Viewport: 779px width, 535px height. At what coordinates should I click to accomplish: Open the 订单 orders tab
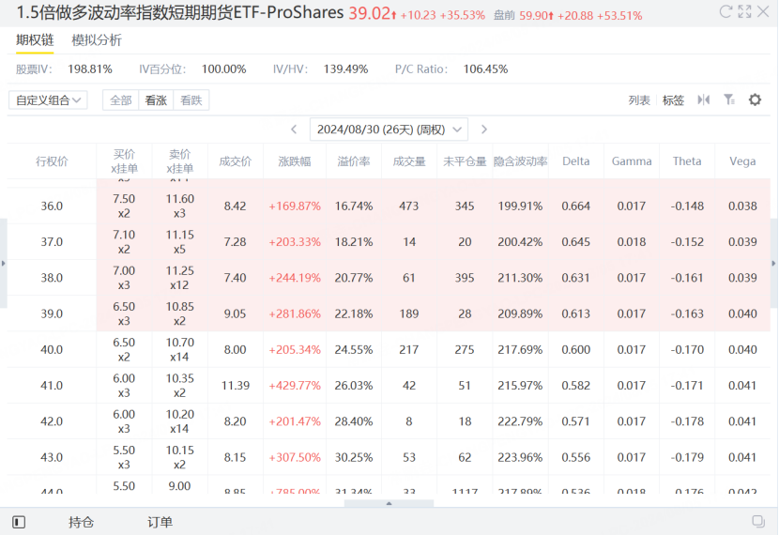pyautogui.click(x=160, y=522)
